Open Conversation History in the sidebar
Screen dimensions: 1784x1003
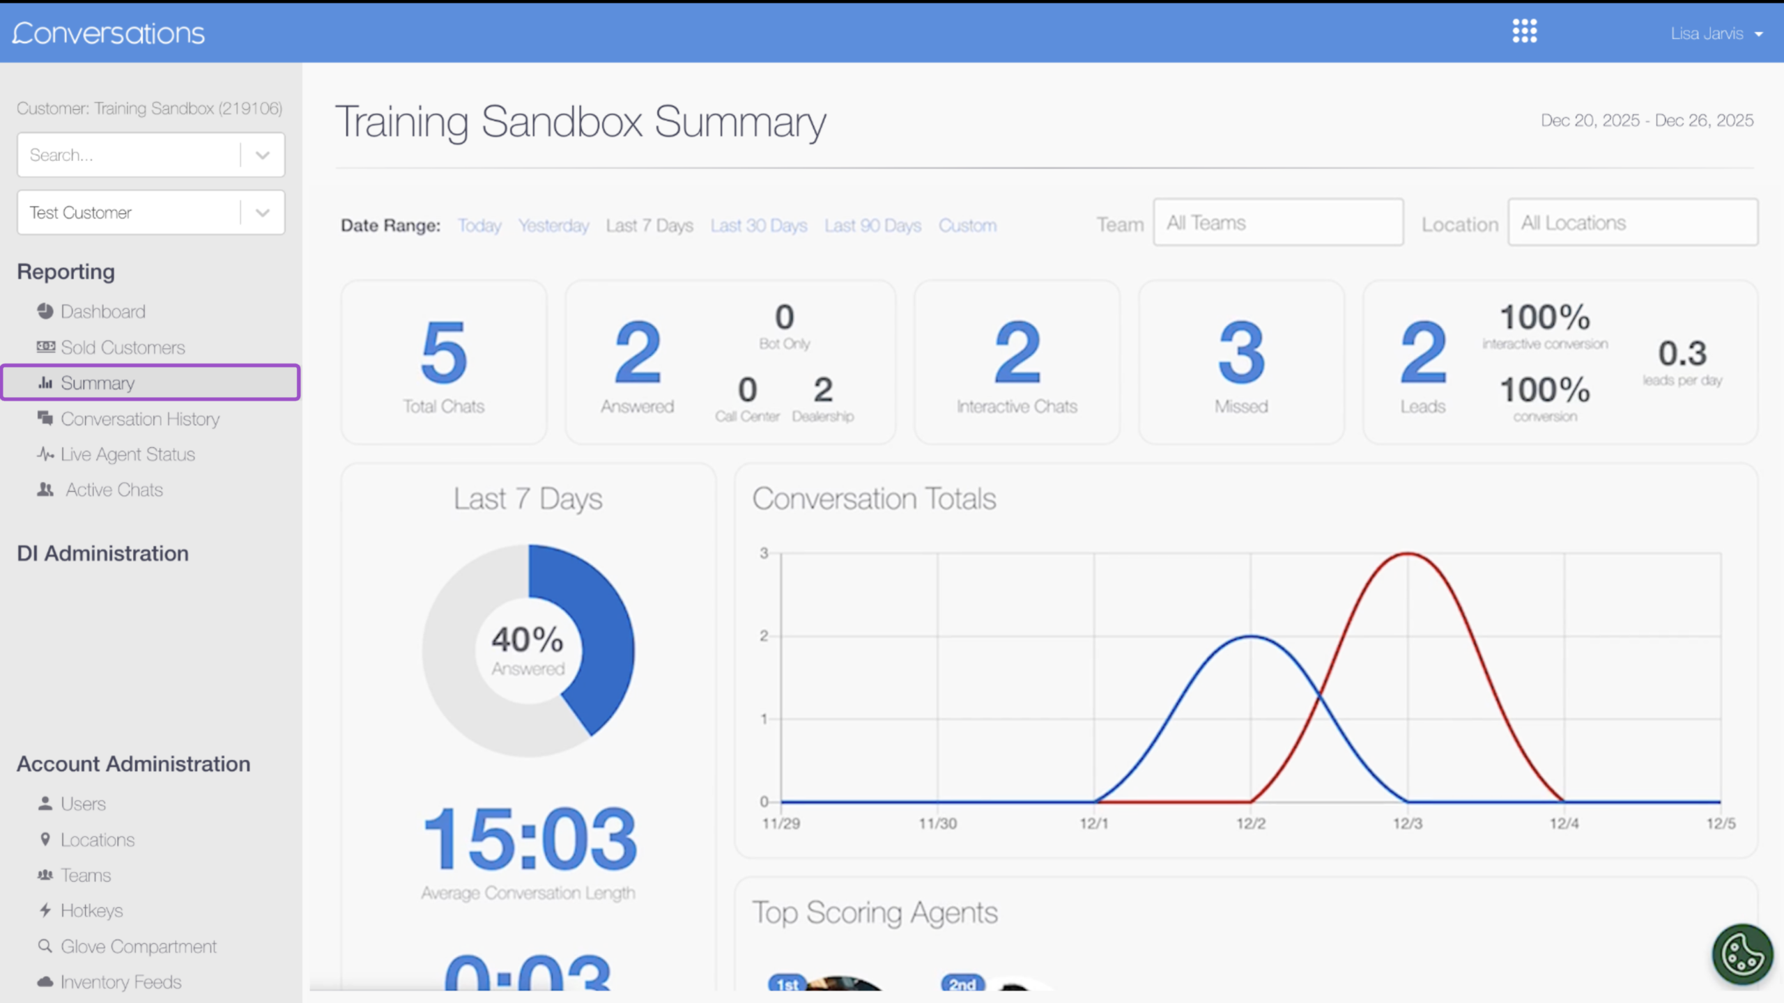(x=140, y=419)
